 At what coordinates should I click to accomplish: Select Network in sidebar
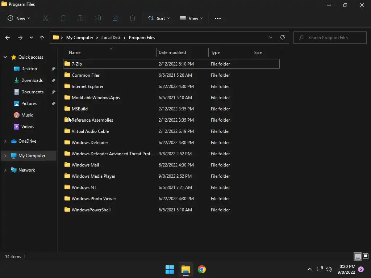coord(26,170)
